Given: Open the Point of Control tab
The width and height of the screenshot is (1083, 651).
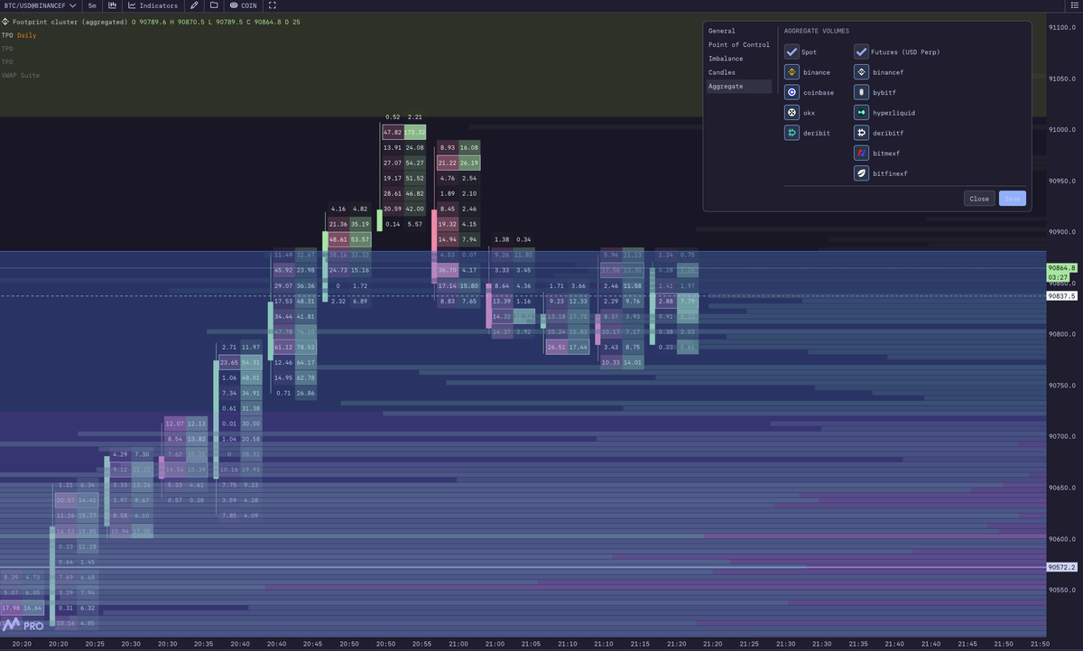Looking at the screenshot, I should 739,44.
